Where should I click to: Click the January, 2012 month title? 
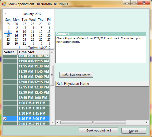pyautogui.click(x=32, y=14)
